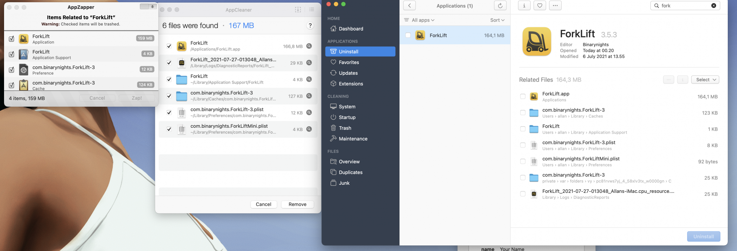Tick the Library Caches folder checkbox

pos(523,113)
